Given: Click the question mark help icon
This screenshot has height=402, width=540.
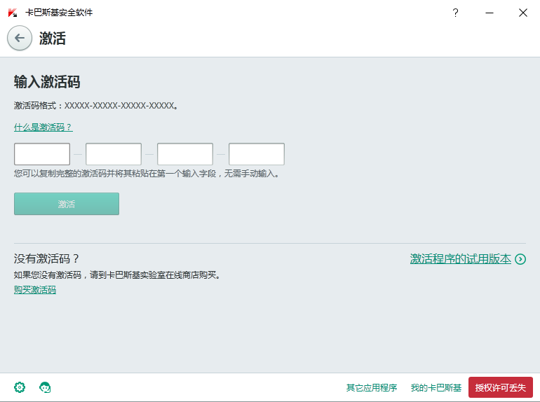Looking at the screenshot, I should tap(455, 13).
